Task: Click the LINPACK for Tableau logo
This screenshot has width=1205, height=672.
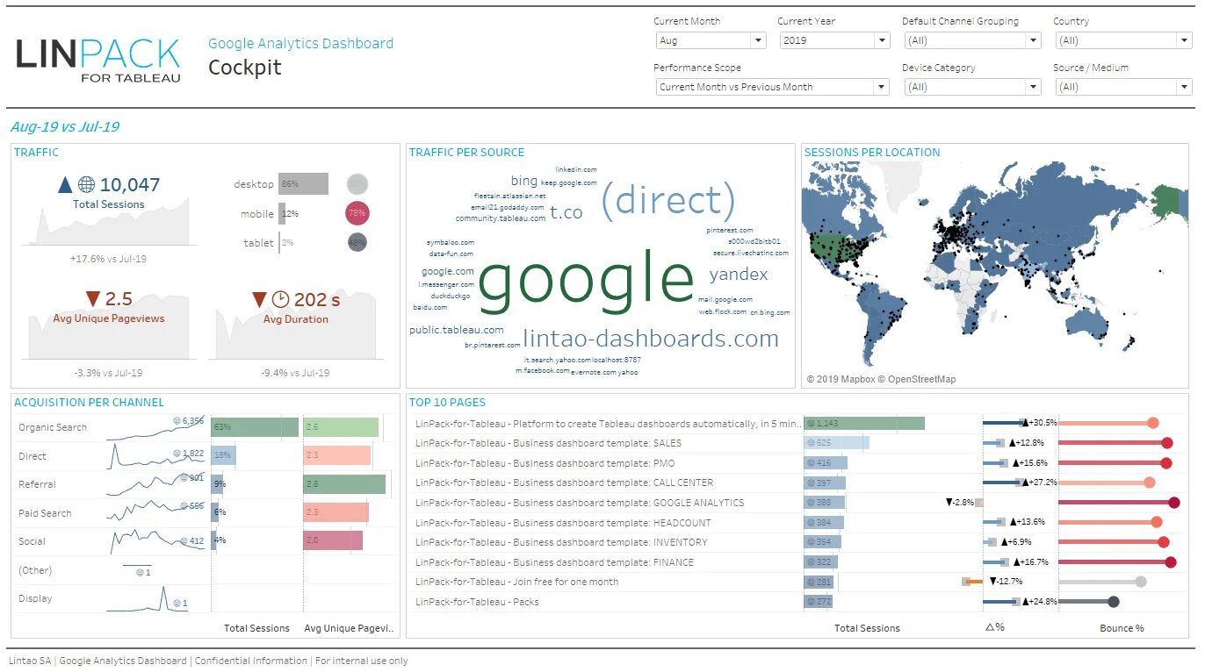Action: coord(98,60)
